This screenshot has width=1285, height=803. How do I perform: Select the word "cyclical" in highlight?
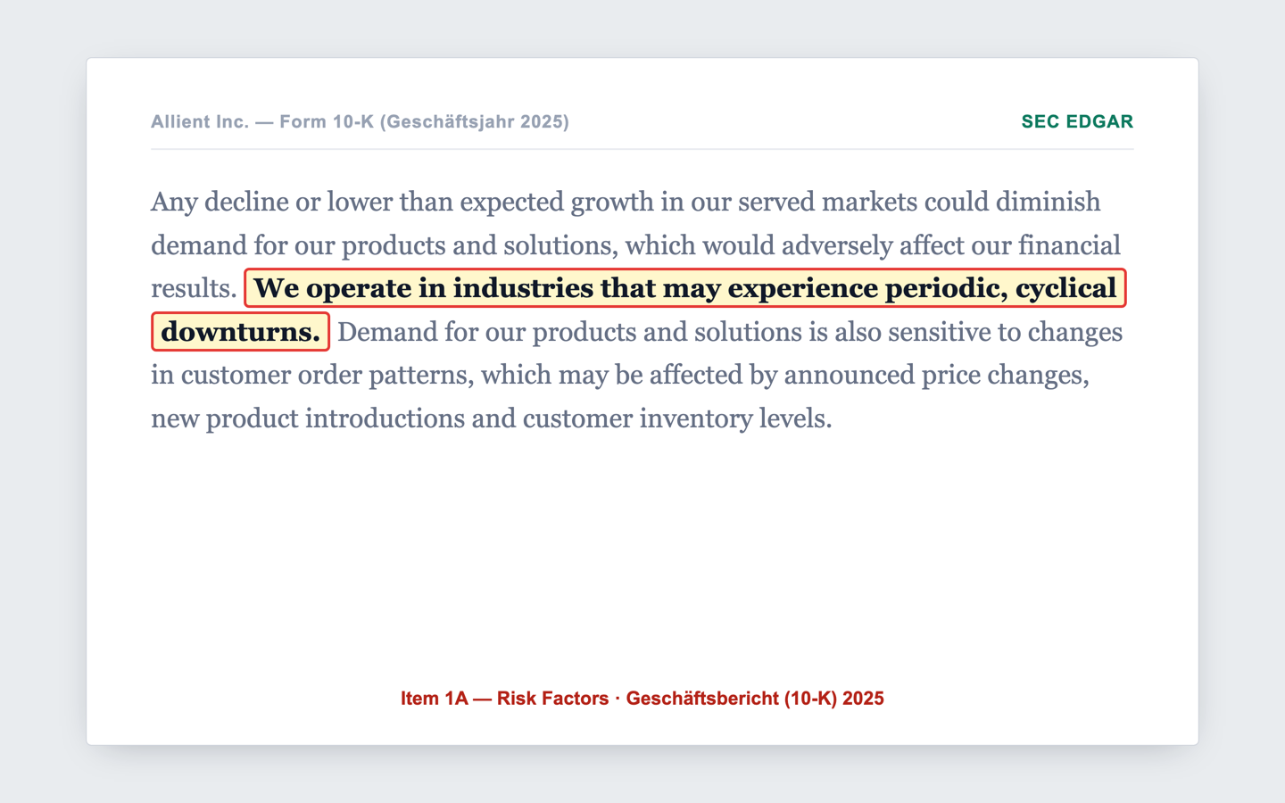point(1065,288)
